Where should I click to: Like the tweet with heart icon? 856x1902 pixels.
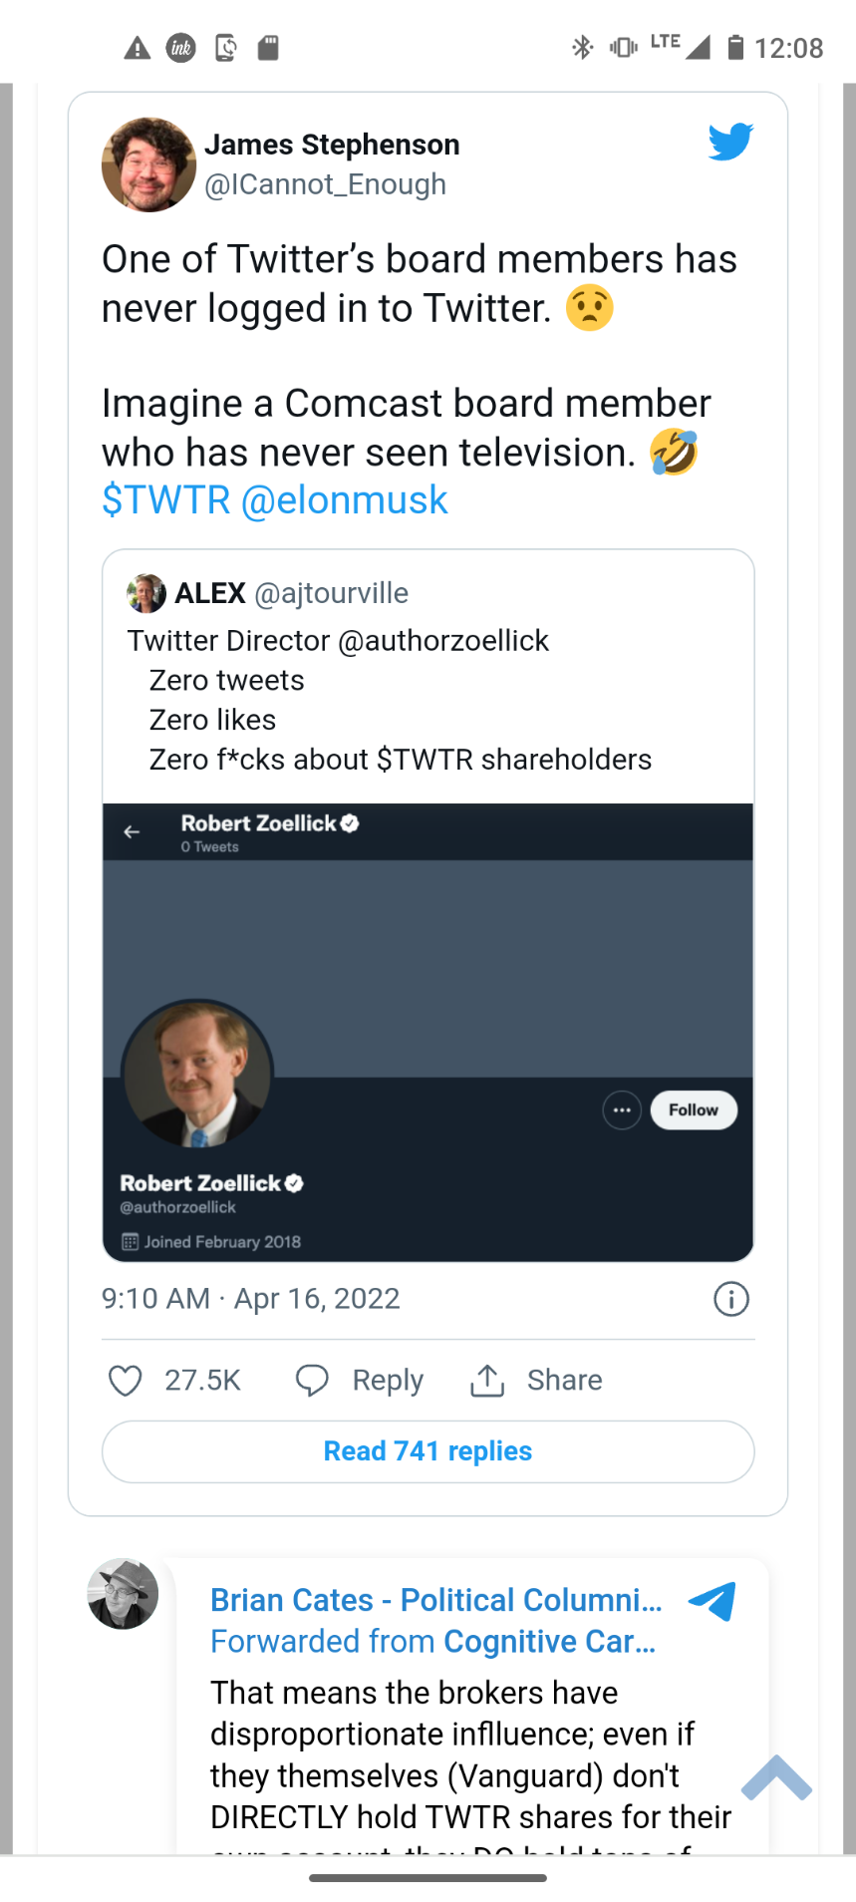tap(125, 1381)
